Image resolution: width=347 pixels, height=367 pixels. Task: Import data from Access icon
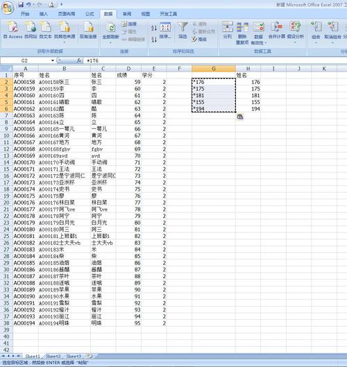point(12,27)
